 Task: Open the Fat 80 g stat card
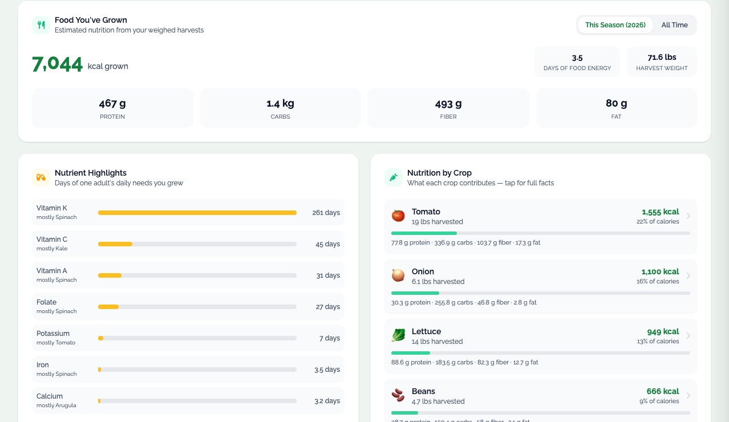tap(617, 108)
